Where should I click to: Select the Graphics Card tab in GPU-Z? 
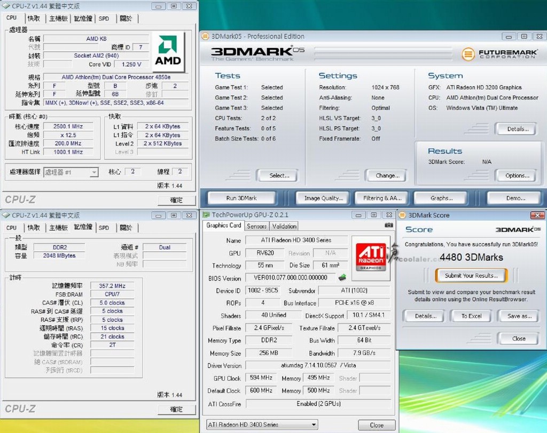pyautogui.click(x=224, y=226)
